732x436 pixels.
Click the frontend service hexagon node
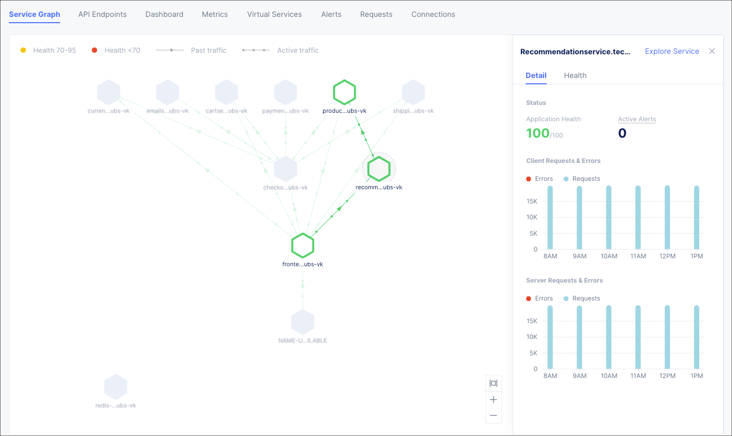303,246
